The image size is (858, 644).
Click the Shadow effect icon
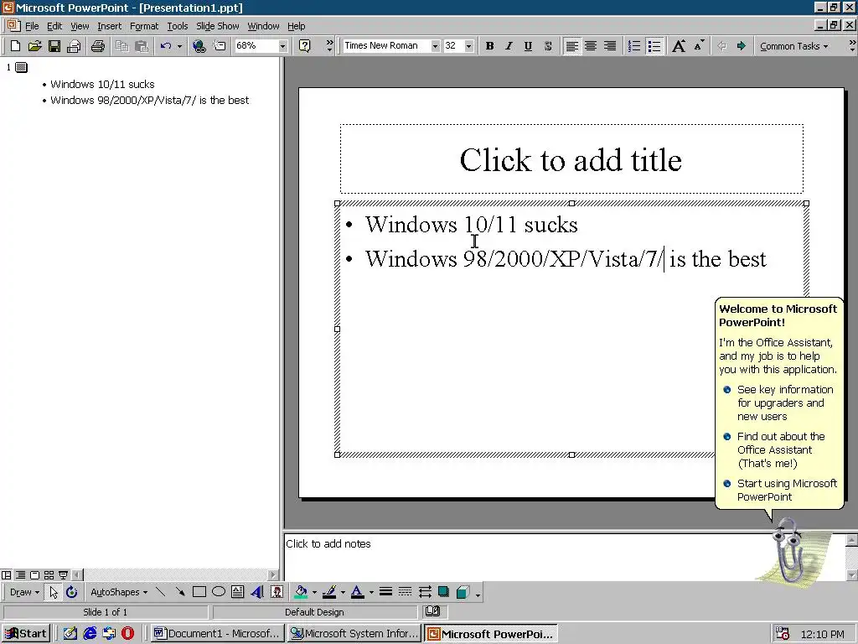443,592
